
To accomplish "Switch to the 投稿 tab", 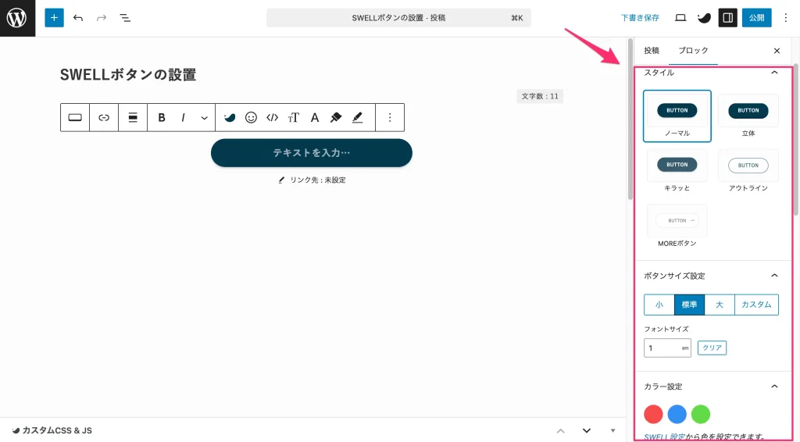I will point(652,51).
